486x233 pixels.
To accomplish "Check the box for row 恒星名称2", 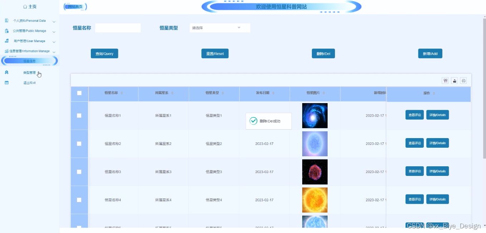I will [x=79, y=144].
